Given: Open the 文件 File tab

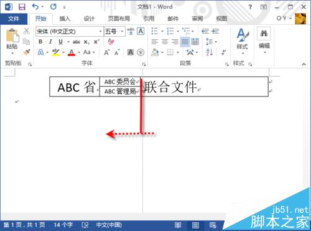Looking at the screenshot, I should tap(14, 19).
